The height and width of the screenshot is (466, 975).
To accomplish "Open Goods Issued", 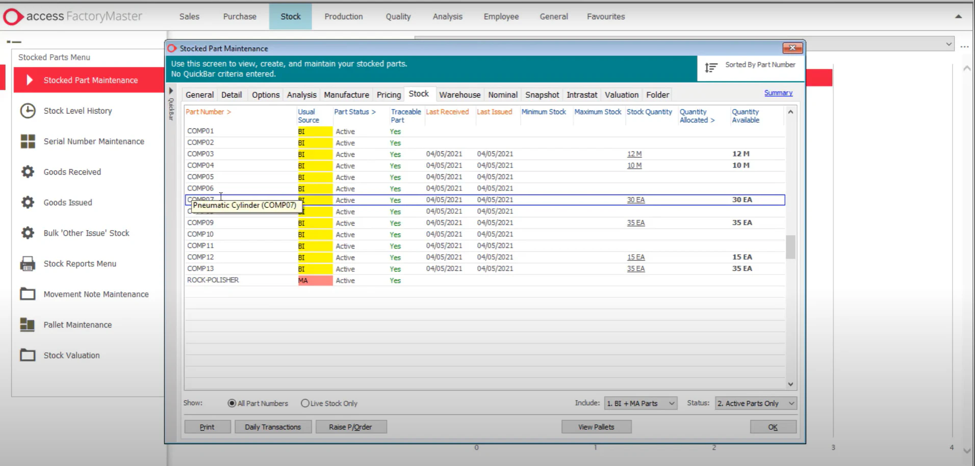I will pos(68,202).
